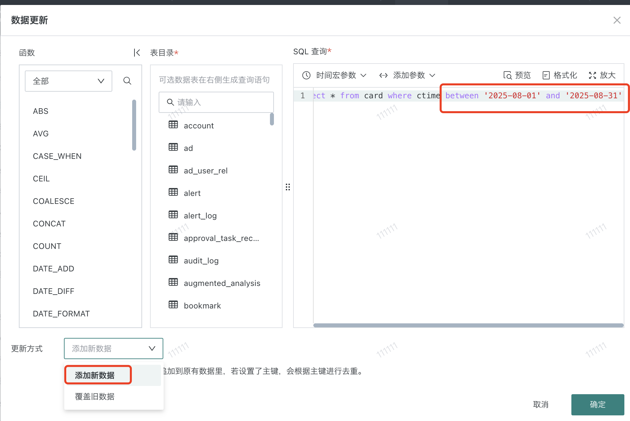Click the bookmark table icon
630x421 pixels.
pyautogui.click(x=173, y=305)
